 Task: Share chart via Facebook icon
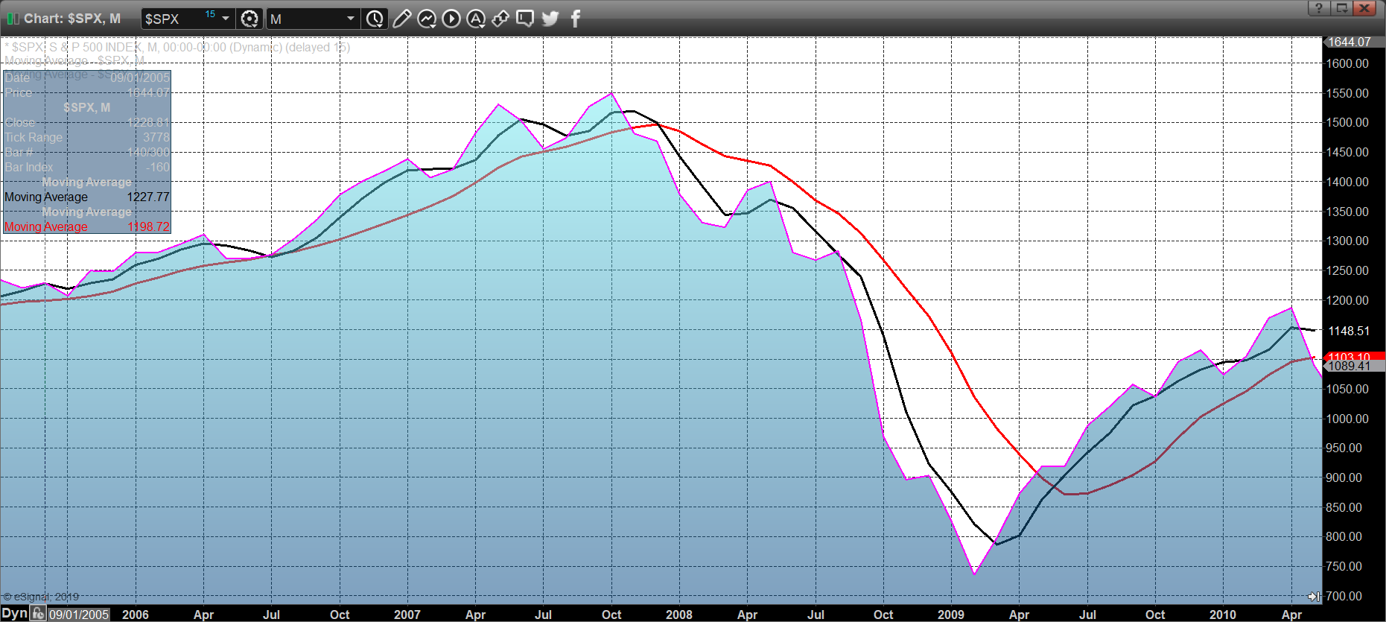pos(575,19)
